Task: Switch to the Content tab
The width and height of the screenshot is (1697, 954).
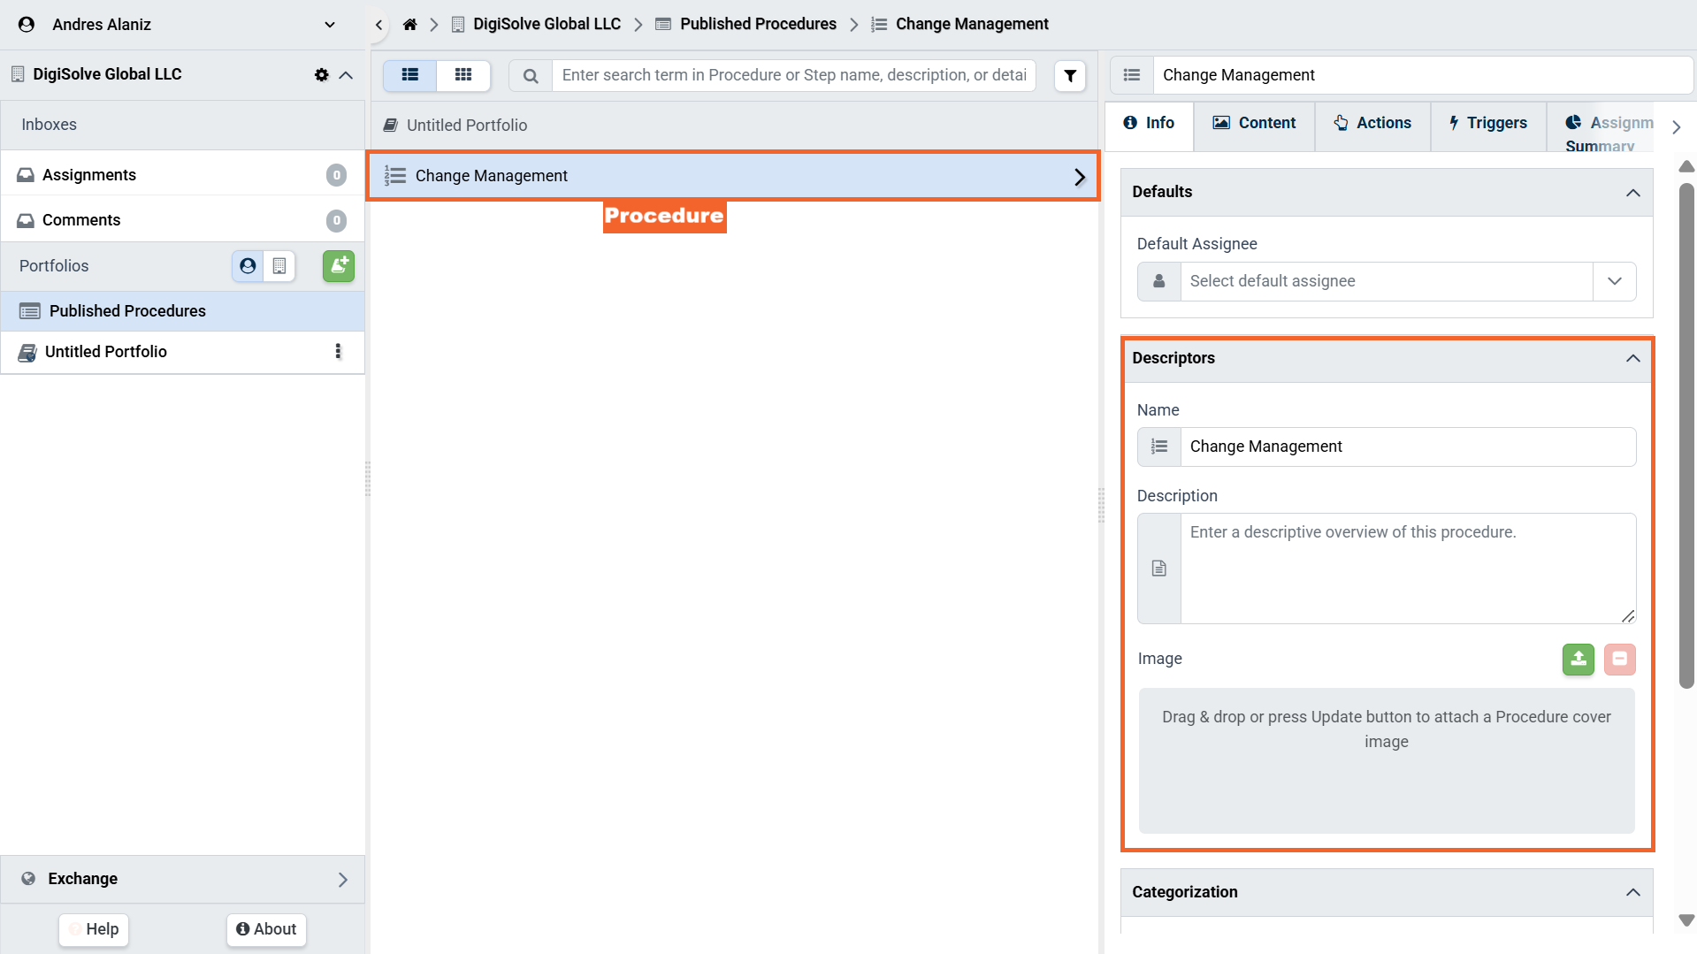Action: (1253, 124)
